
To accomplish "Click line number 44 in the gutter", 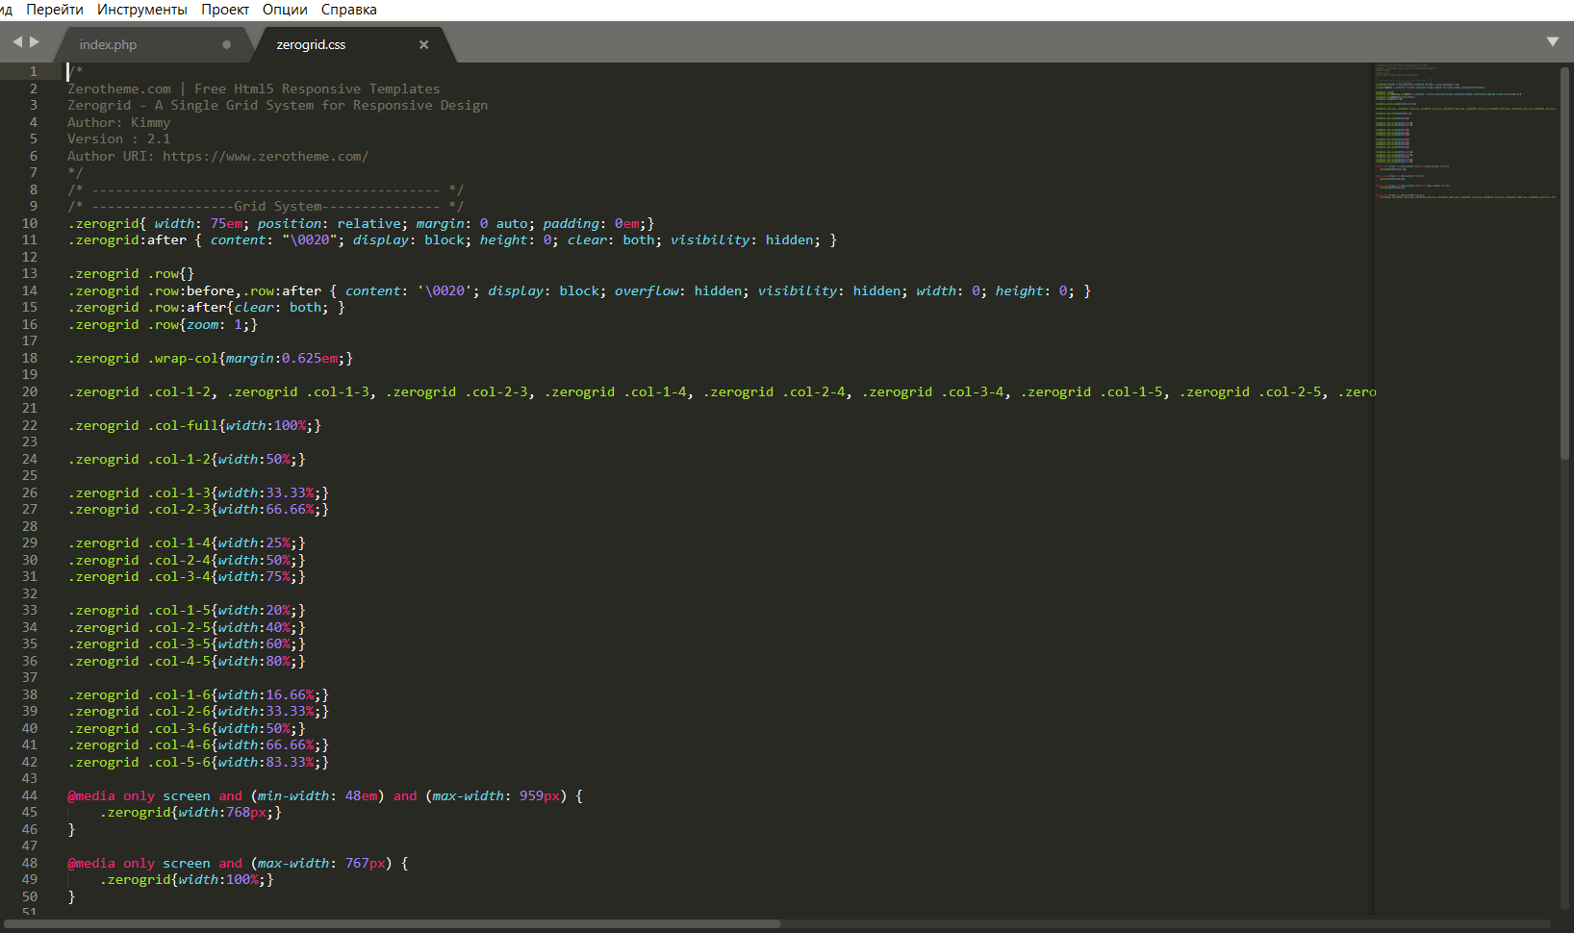I will [30, 795].
